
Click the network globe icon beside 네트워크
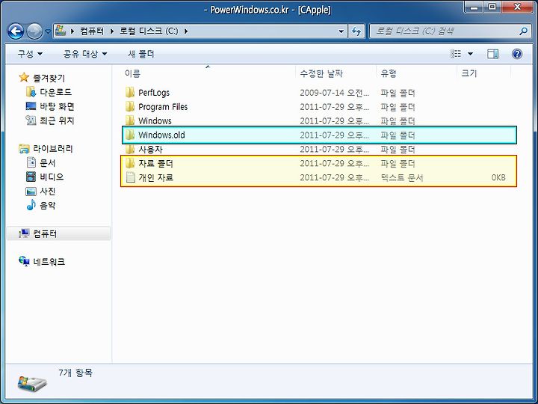pyautogui.click(x=24, y=261)
